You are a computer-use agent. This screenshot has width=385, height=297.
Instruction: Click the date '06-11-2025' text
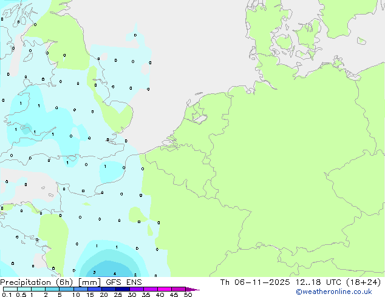click(x=262, y=282)
